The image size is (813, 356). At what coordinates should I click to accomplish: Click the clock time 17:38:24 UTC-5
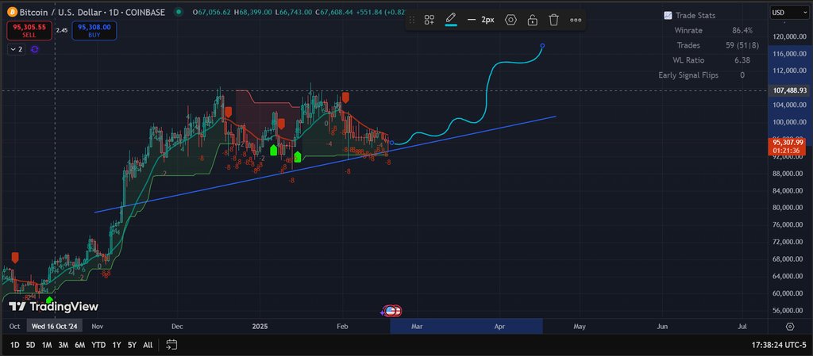(x=780, y=345)
